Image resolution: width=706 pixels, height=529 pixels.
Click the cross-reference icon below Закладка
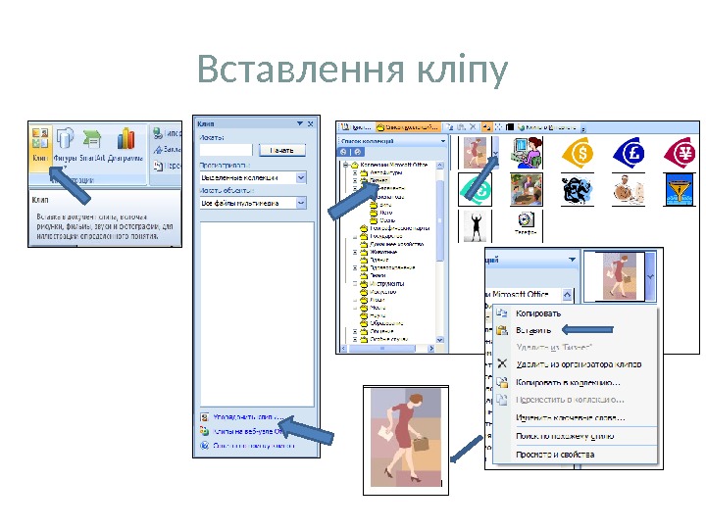pos(158,166)
